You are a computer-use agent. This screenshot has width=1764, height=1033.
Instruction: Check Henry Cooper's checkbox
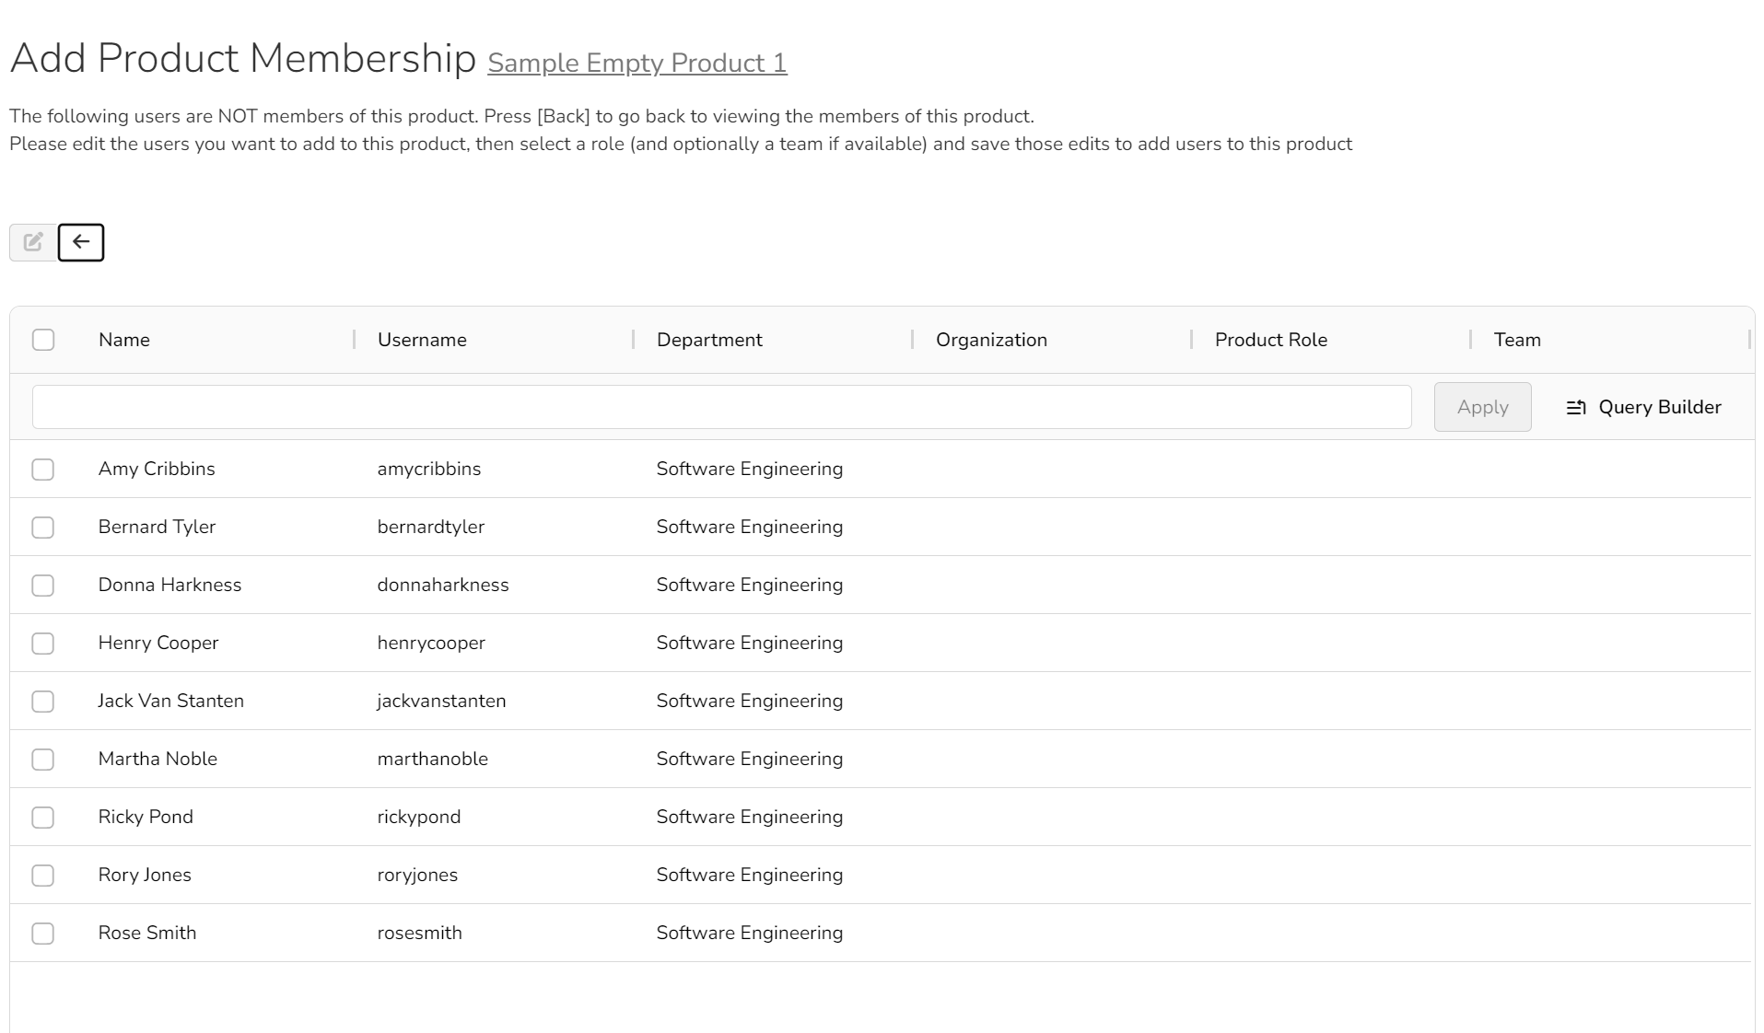click(43, 644)
